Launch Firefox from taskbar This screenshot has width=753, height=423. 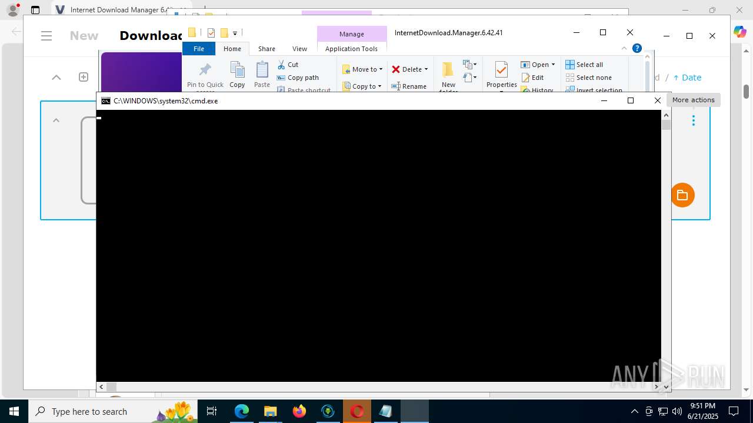click(x=299, y=411)
